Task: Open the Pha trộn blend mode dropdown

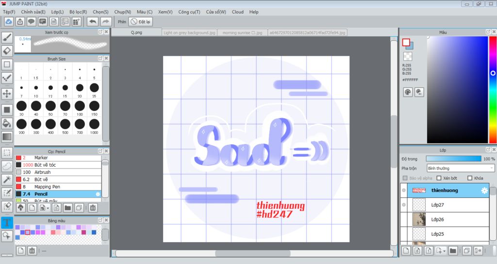Action: click(461, 168)
